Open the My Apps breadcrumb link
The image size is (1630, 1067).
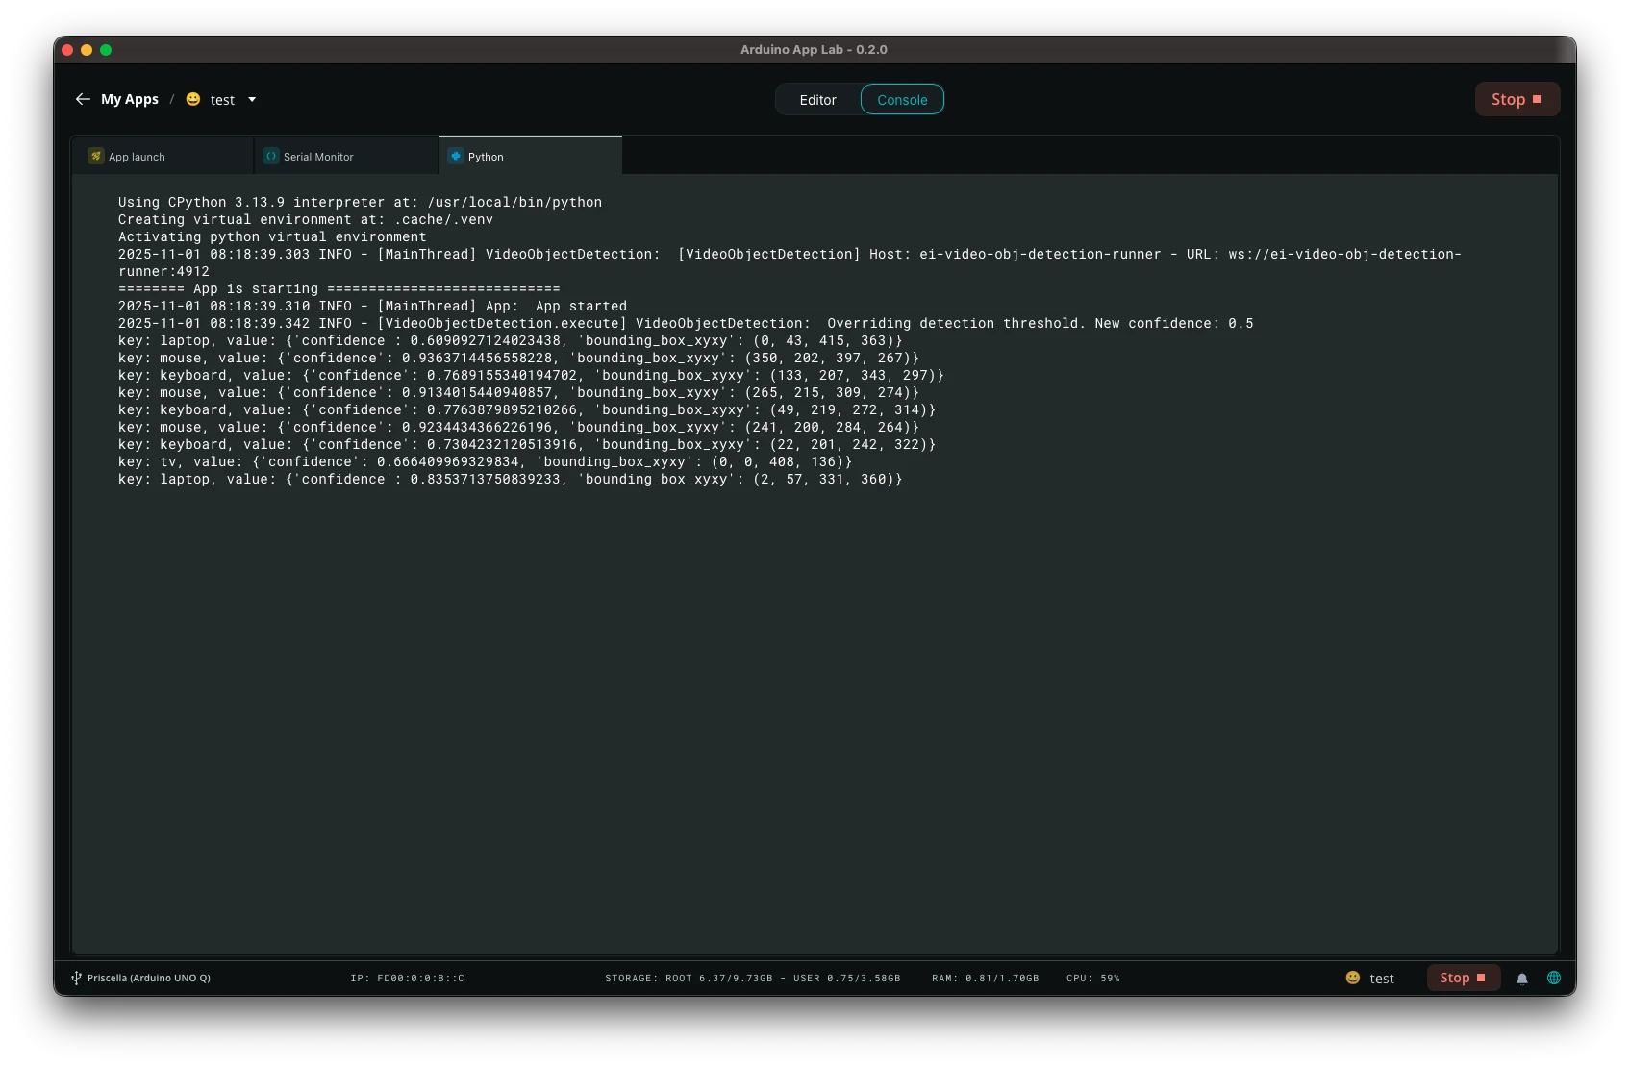click(130, 99)
